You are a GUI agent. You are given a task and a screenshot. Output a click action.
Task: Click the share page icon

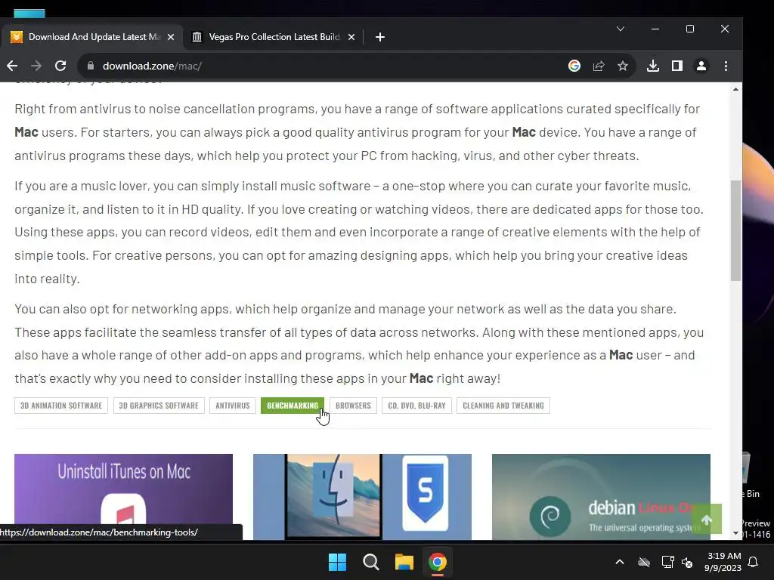pyautogui.click(x=599, y=66)
